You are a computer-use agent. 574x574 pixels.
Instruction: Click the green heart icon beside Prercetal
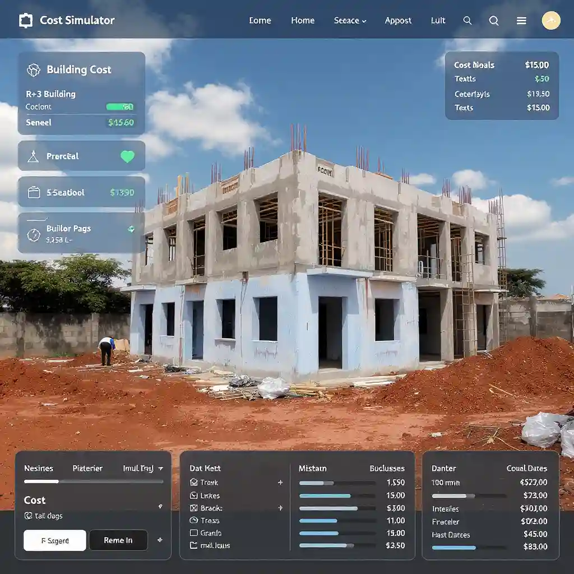(128, 156)
